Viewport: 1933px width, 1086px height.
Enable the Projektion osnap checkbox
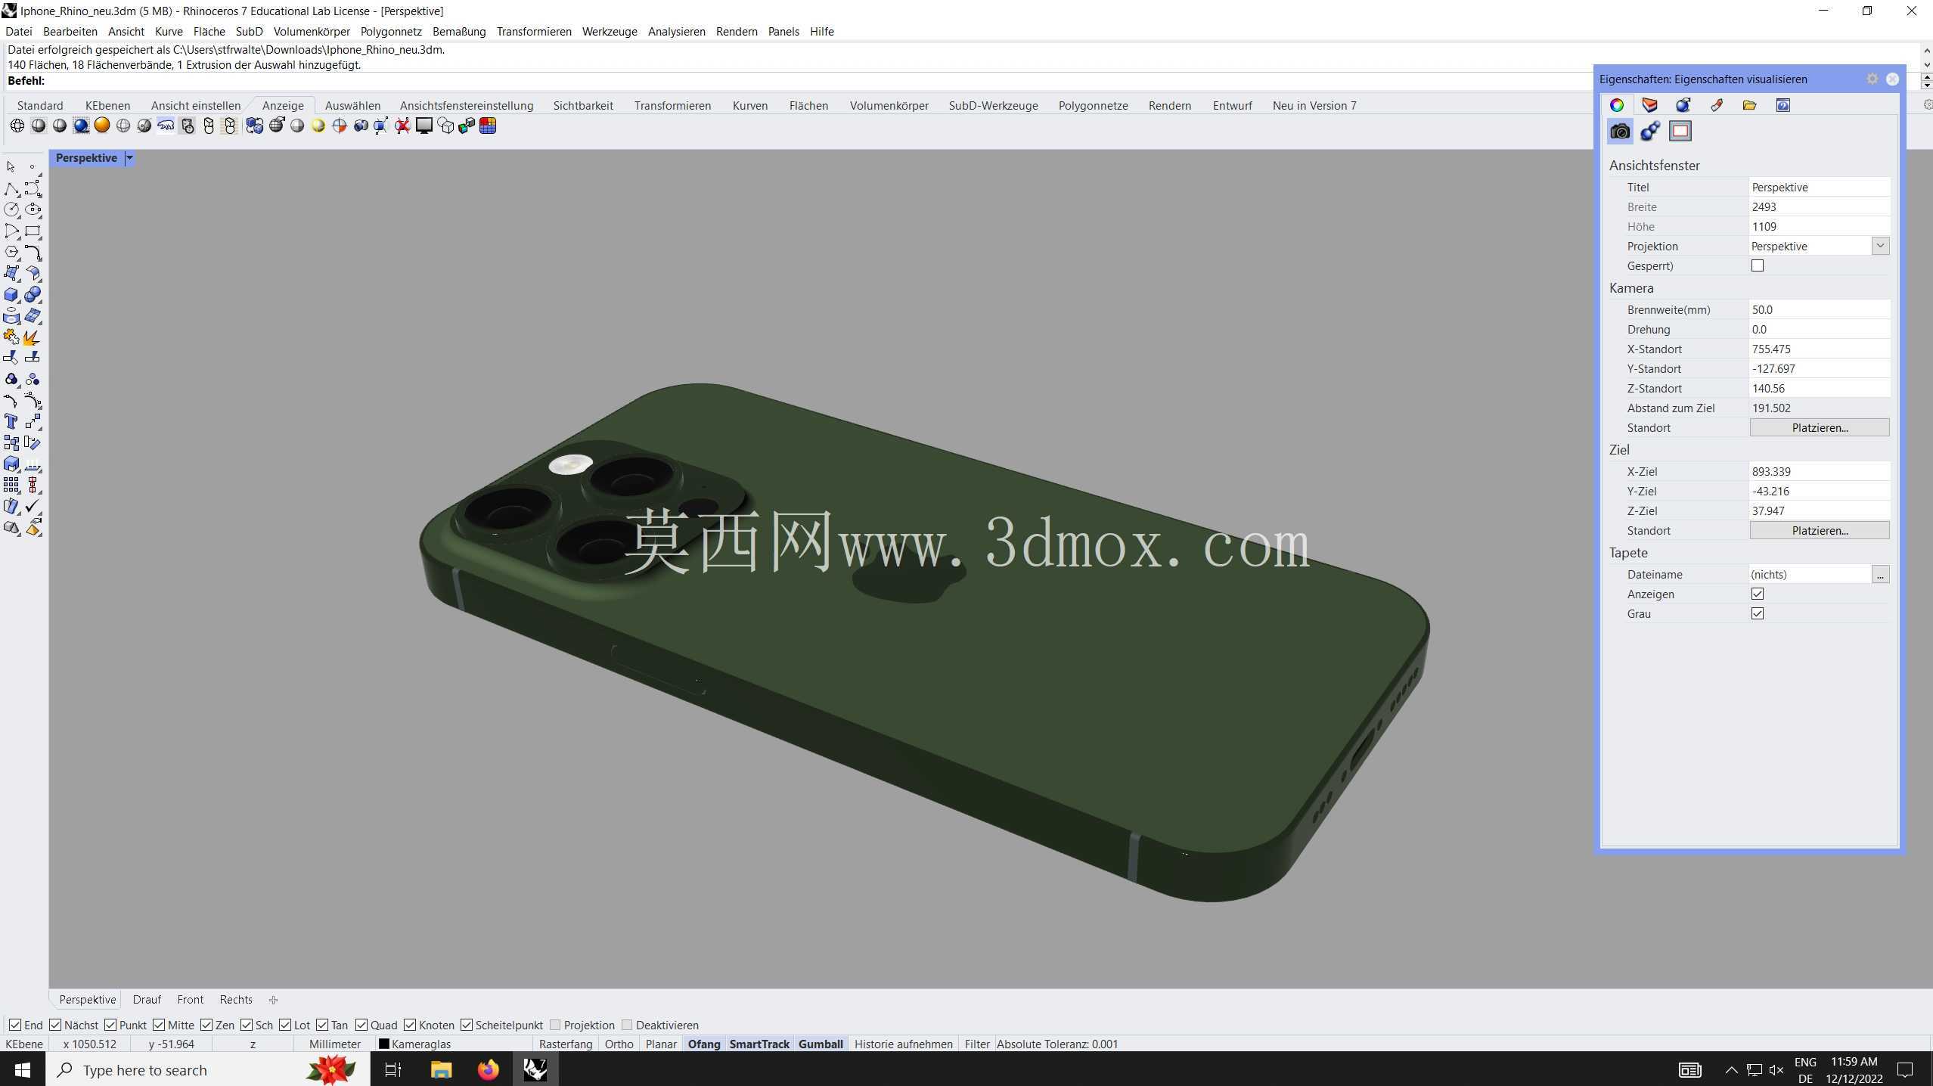click(x=555, y=1025)
